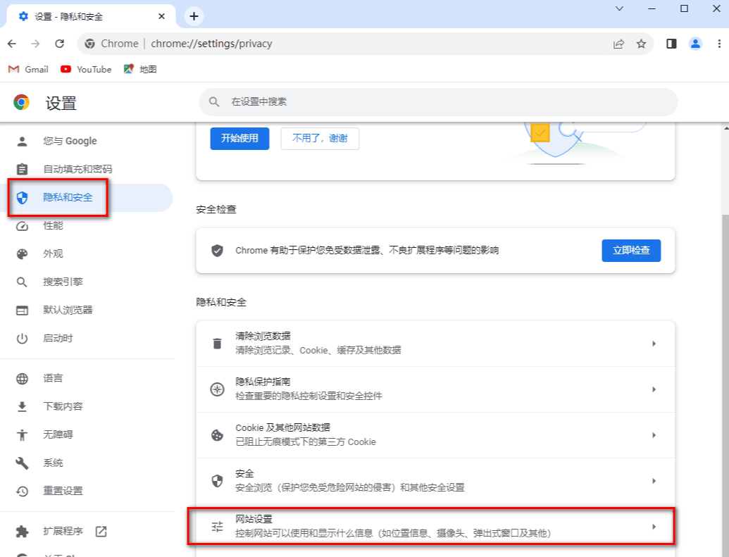Bookmark this page with the star icon

[x=642, y=43]
